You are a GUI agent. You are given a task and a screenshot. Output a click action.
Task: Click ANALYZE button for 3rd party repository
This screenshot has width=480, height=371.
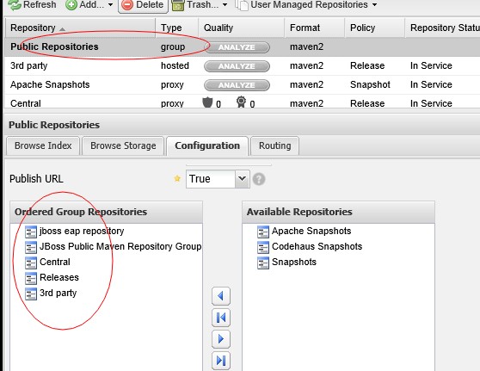(x=237, y=66)
